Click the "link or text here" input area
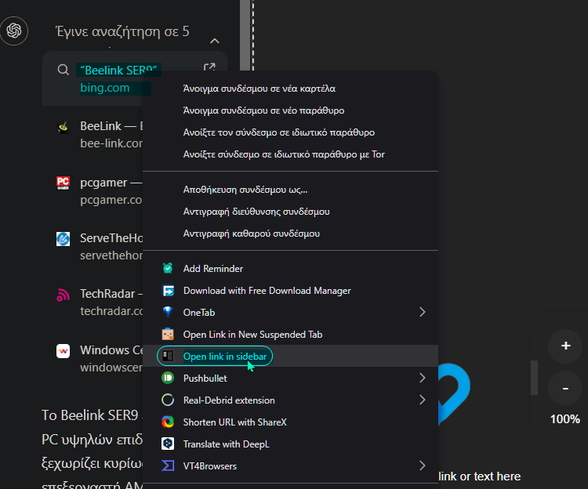This screenshot has width=588, height=489. (x=479, y=476)
